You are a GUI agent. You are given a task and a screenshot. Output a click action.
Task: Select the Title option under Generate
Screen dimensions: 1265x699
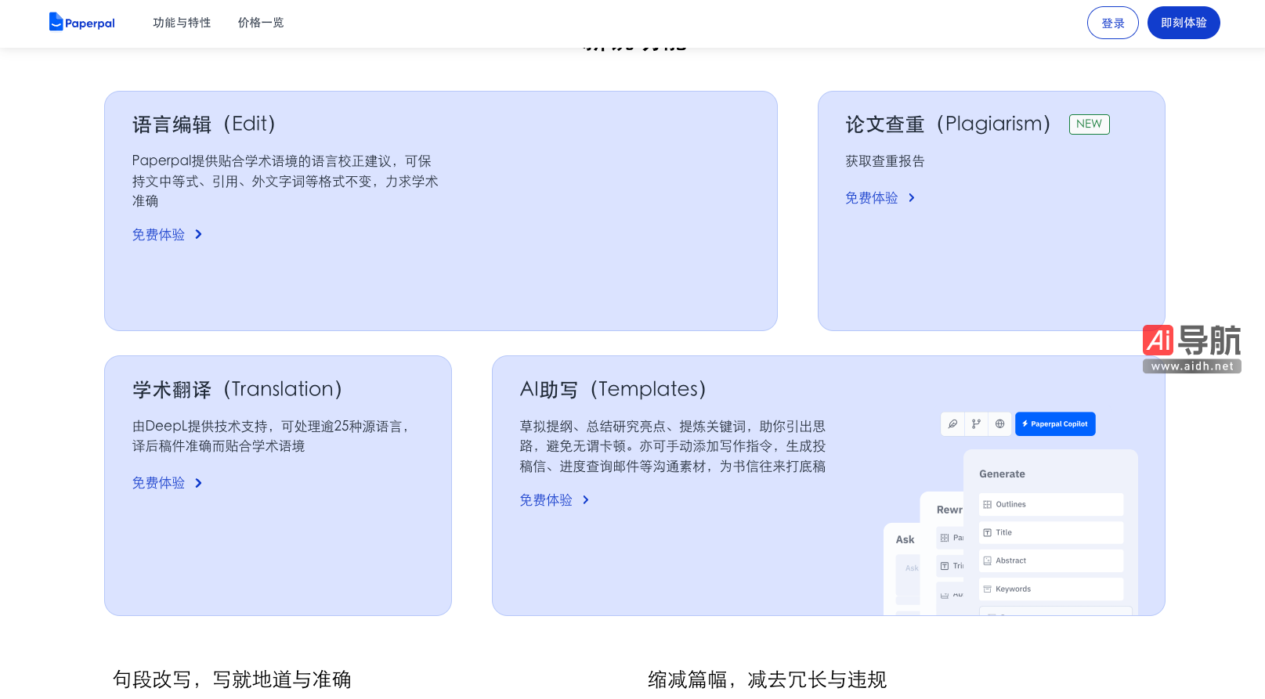tap(1050, 532)
